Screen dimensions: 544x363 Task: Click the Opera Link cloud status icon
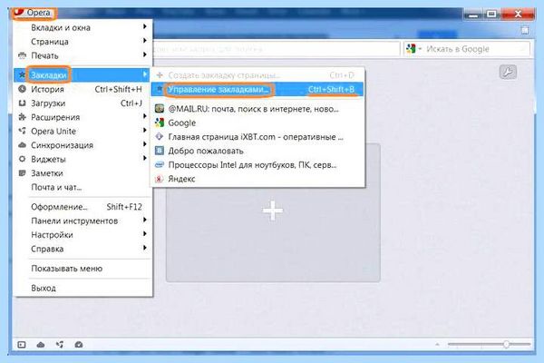[x=41, y=345]
